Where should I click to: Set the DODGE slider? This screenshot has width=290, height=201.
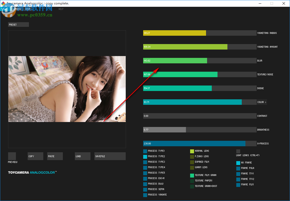[200, 88]
